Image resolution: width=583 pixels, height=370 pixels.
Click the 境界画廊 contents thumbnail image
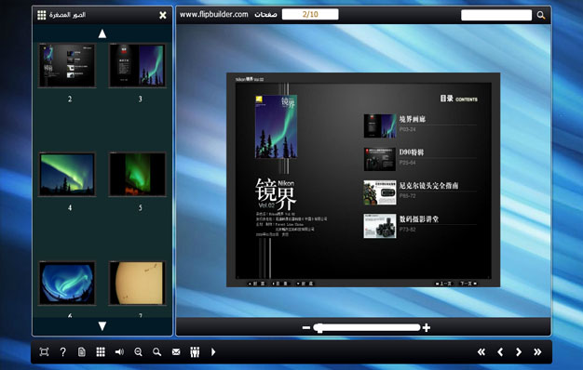pos(380,126)
